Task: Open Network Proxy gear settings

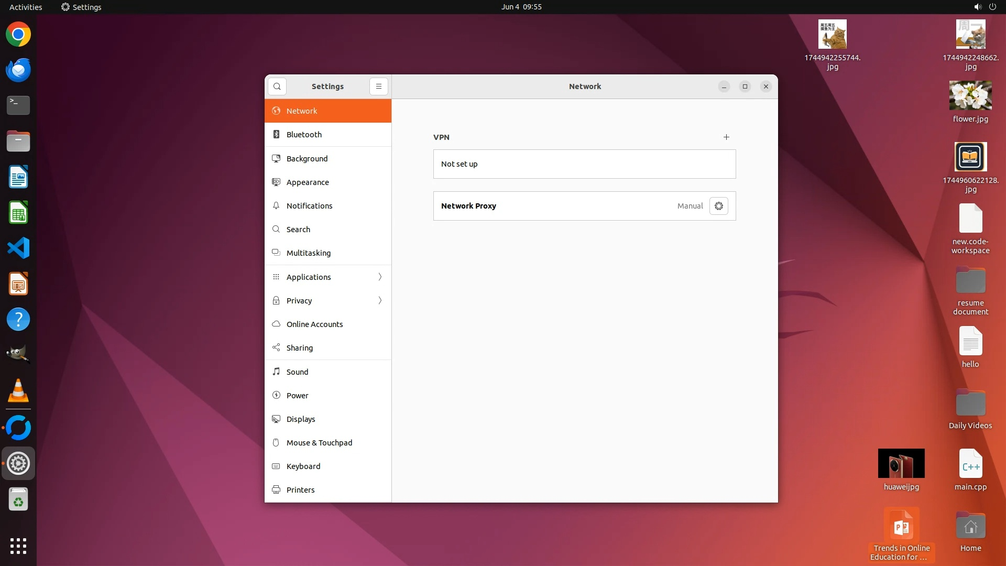Action: (x=719, y=206)
